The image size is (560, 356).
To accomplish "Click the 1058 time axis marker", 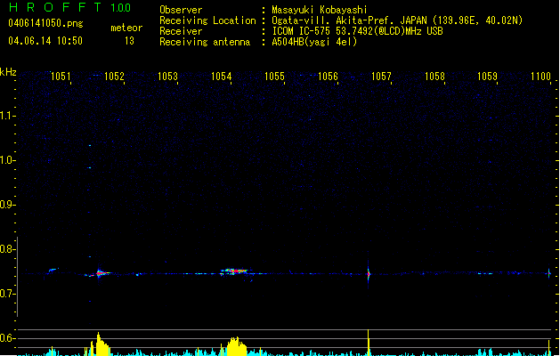I will [434, 77].
